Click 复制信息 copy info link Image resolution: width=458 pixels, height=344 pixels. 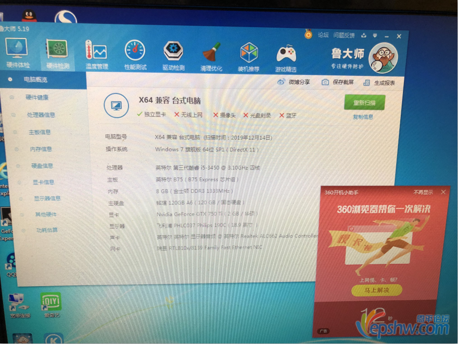363,117
